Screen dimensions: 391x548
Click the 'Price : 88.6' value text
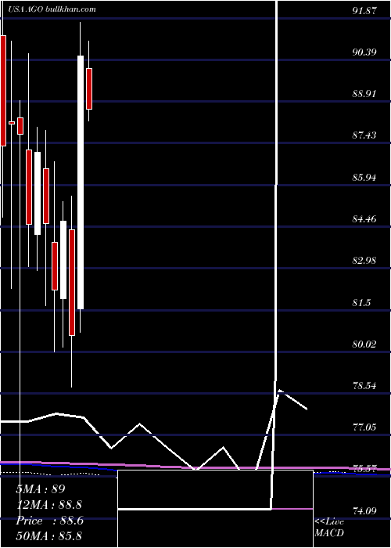50,521
